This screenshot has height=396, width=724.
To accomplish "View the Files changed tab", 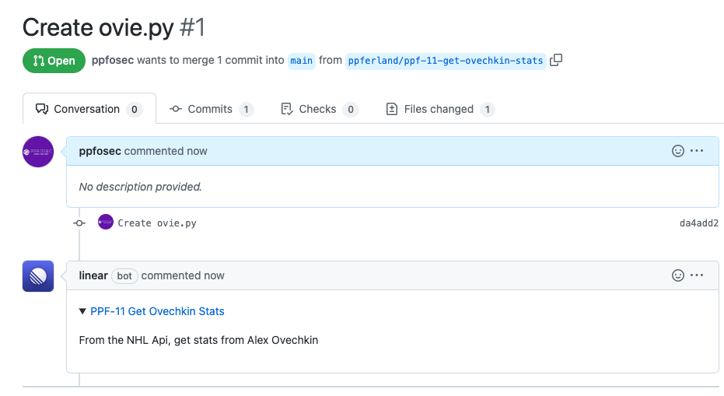I will (x=440, y=109).
